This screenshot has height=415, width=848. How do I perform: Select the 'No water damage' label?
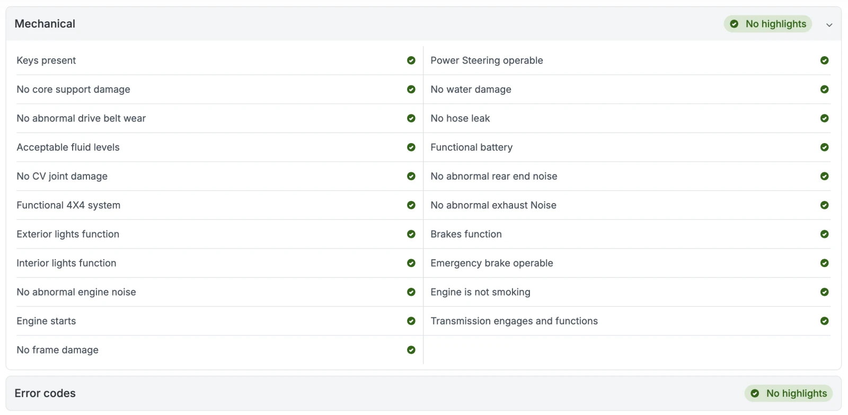click(x=471, y=90)
